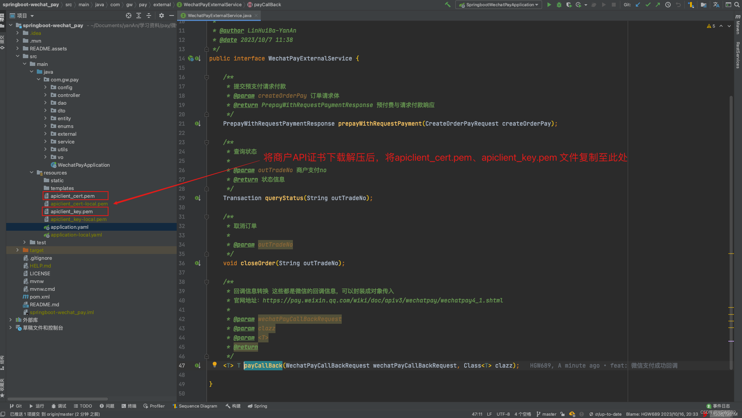742x418 pixels.
Task: Click the run anything terminal-window icon
Action: (x=728, y=5)
